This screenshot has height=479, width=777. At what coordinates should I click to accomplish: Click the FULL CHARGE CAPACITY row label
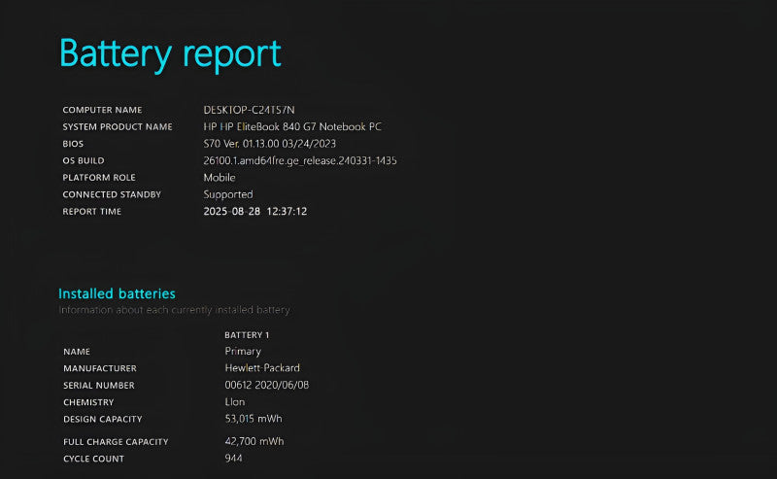click(x=116, y=442)
